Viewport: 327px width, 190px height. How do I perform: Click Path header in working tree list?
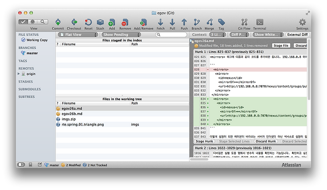pos(134,103)
